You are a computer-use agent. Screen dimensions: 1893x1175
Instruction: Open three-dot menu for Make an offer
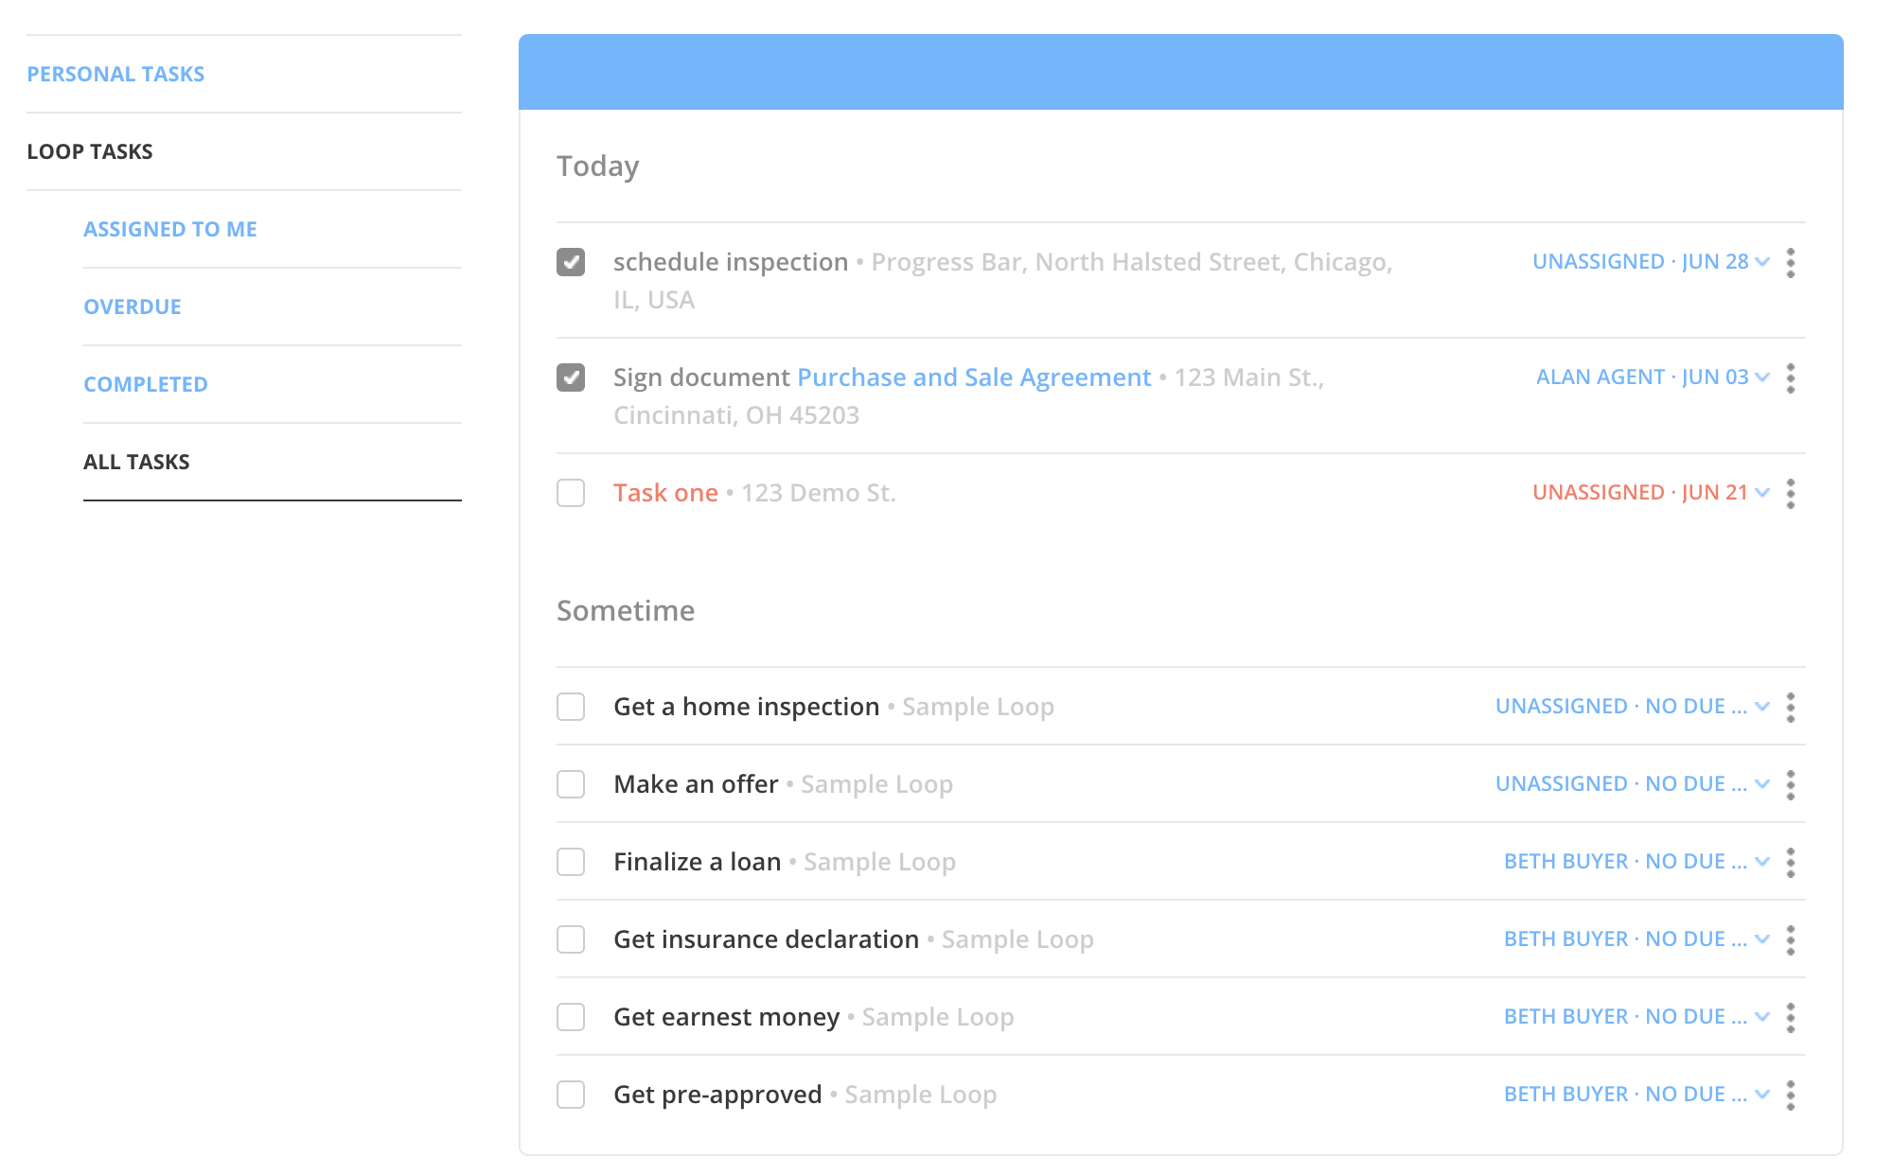(x=1790, y=784)
